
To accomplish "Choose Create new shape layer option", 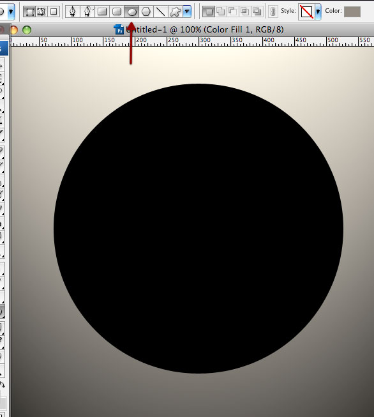I will (209, 11).
